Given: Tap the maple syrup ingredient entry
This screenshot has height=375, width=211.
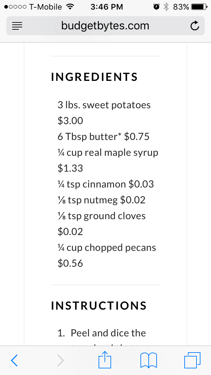Looking at the screenshot, I should (107, 153).
